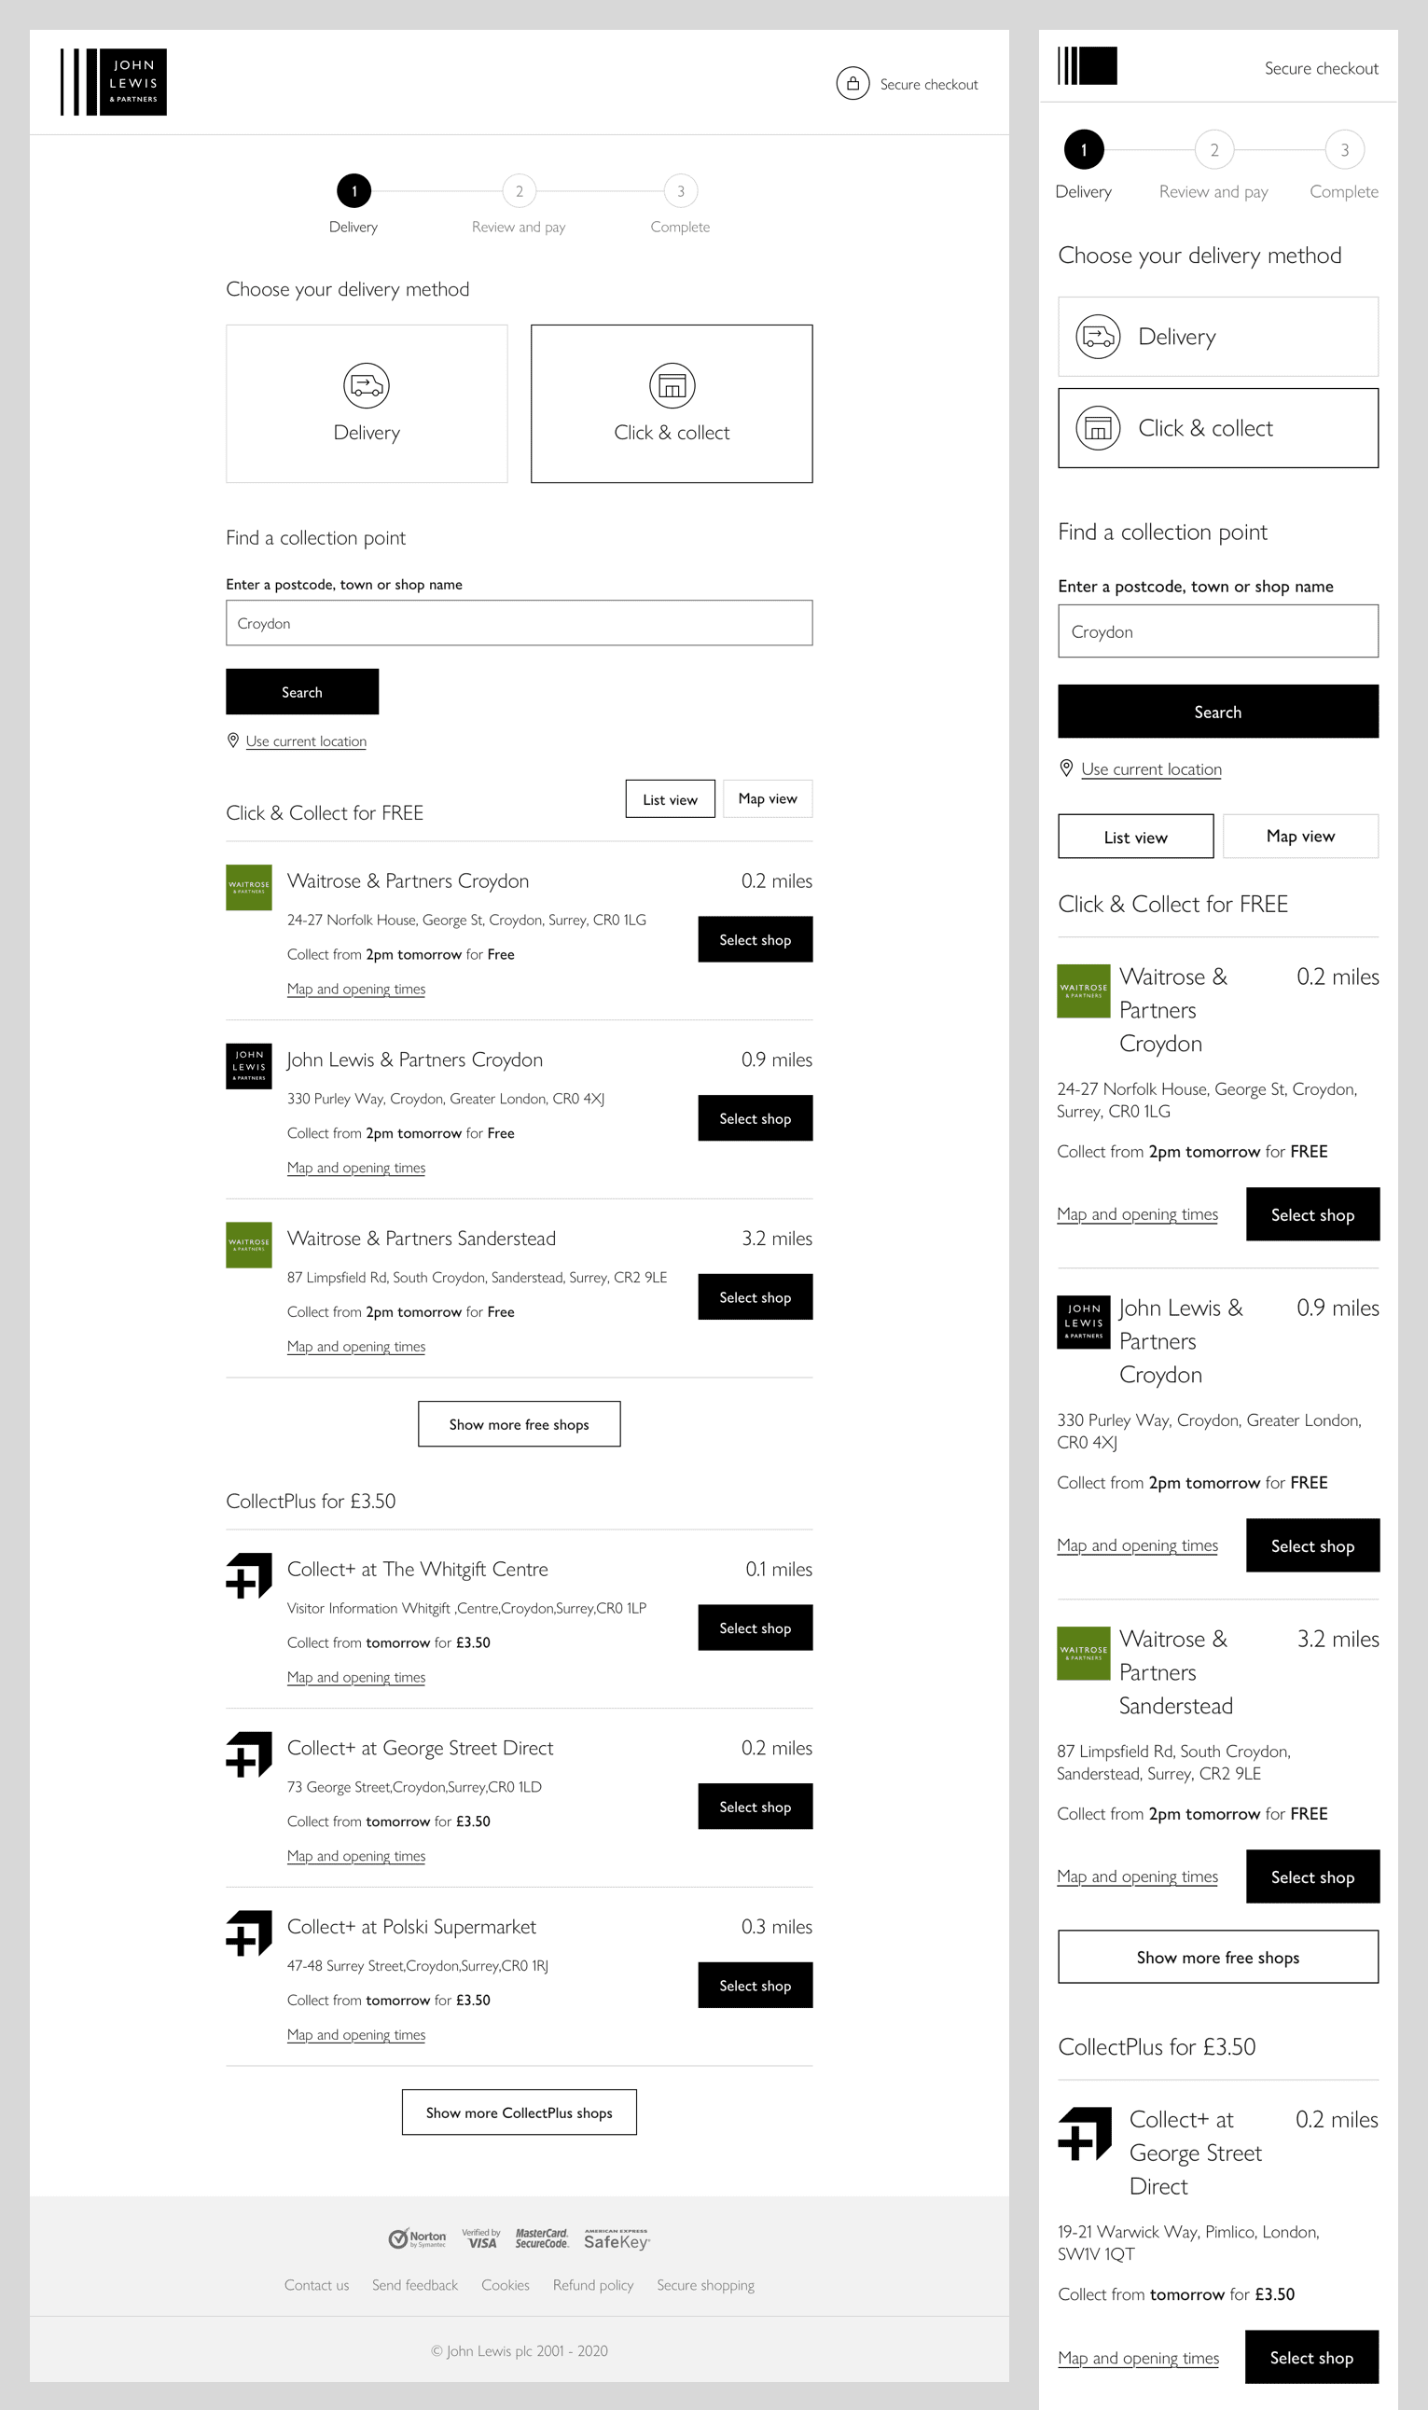Expand Show more CollectPlus shops
This screenshot has width=1428, height=2410.
[519, 2112]
